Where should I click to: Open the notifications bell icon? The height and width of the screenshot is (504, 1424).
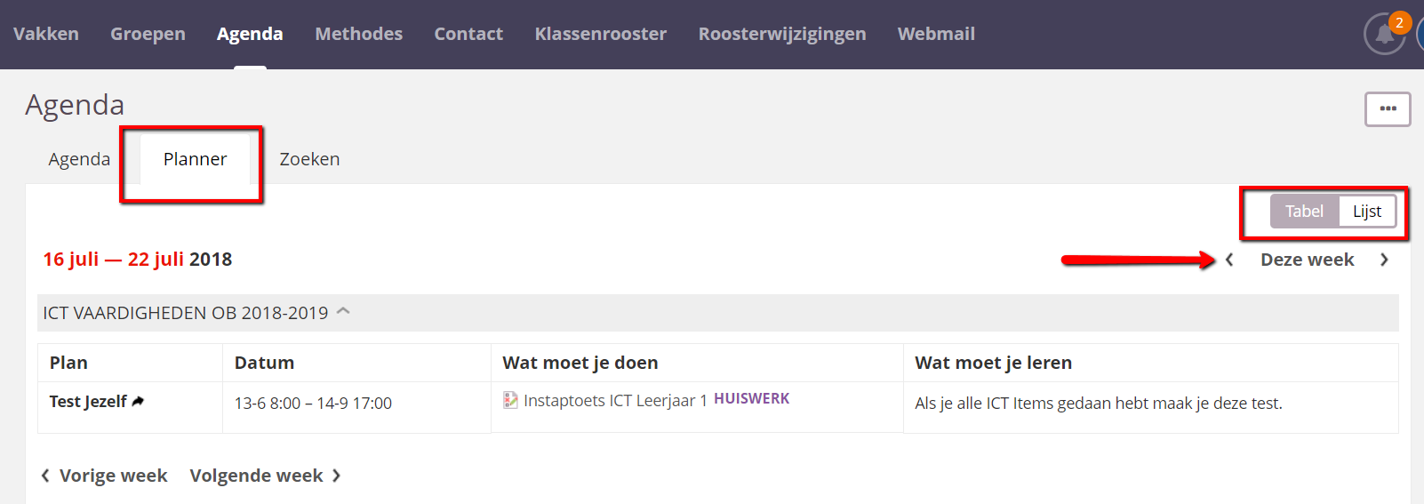1384,35
